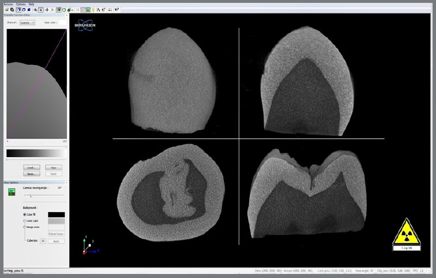Click the XYZ axis orientation widget
The height and width of the screenshot is (278, 436).
click(90, 245)
